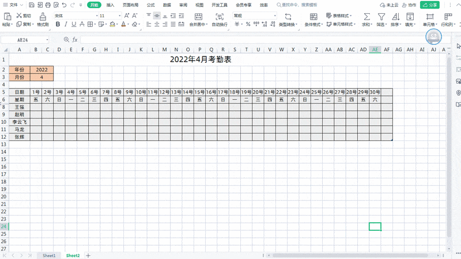
Task: Open Print Preview from quick access bar
Action: (x=56, y=5)
